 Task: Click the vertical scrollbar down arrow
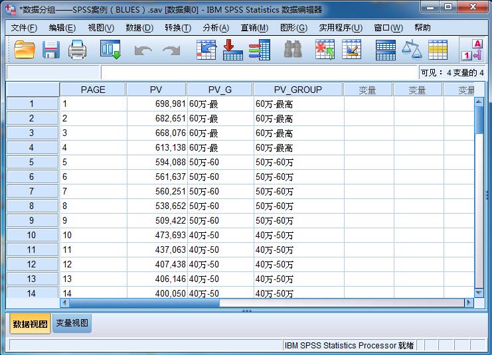pyautogui.click(x=479, y=292)
